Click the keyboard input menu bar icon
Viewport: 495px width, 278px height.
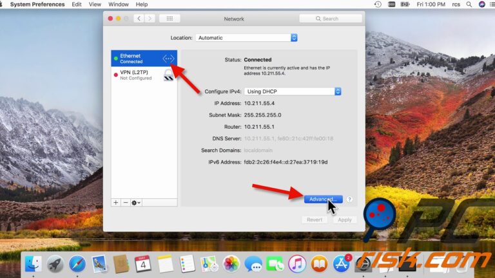click(391, 5)
